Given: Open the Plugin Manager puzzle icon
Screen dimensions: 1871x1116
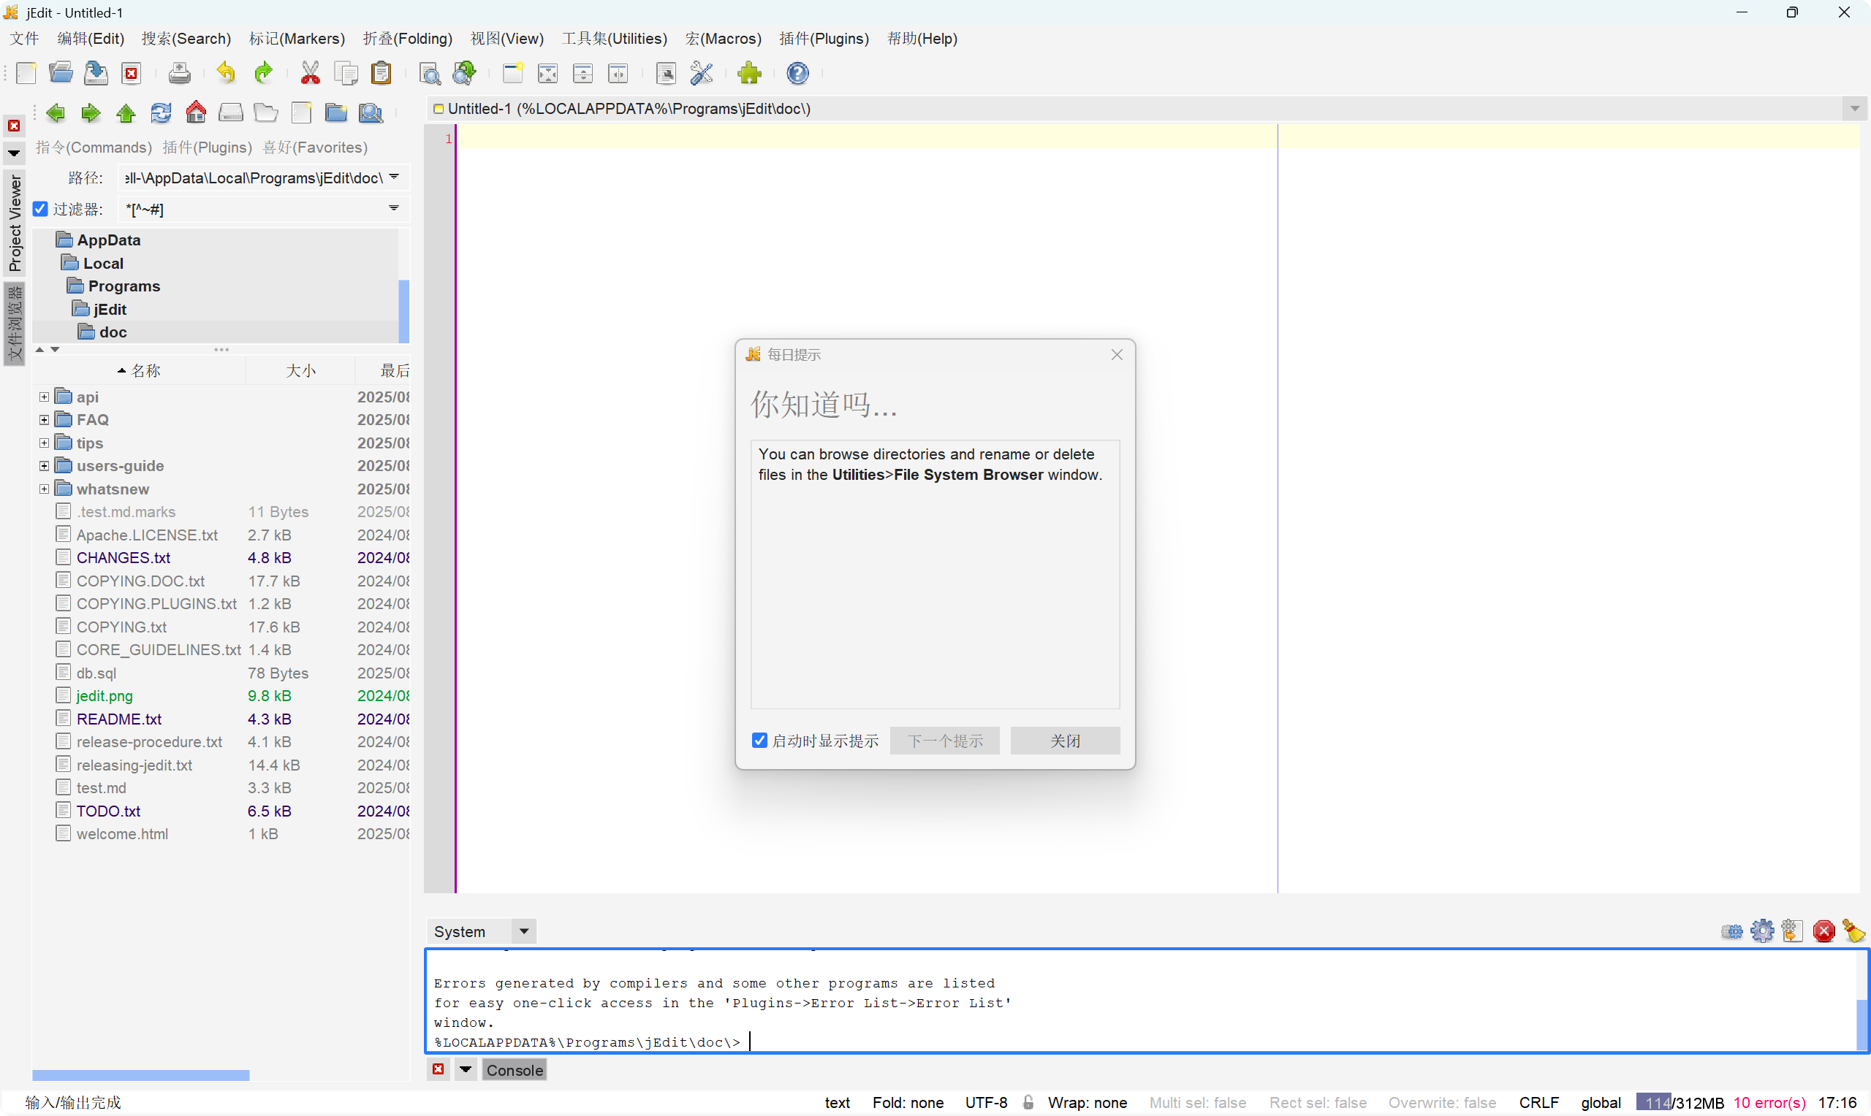Looking at the screenshot, I should coord(749,73).
